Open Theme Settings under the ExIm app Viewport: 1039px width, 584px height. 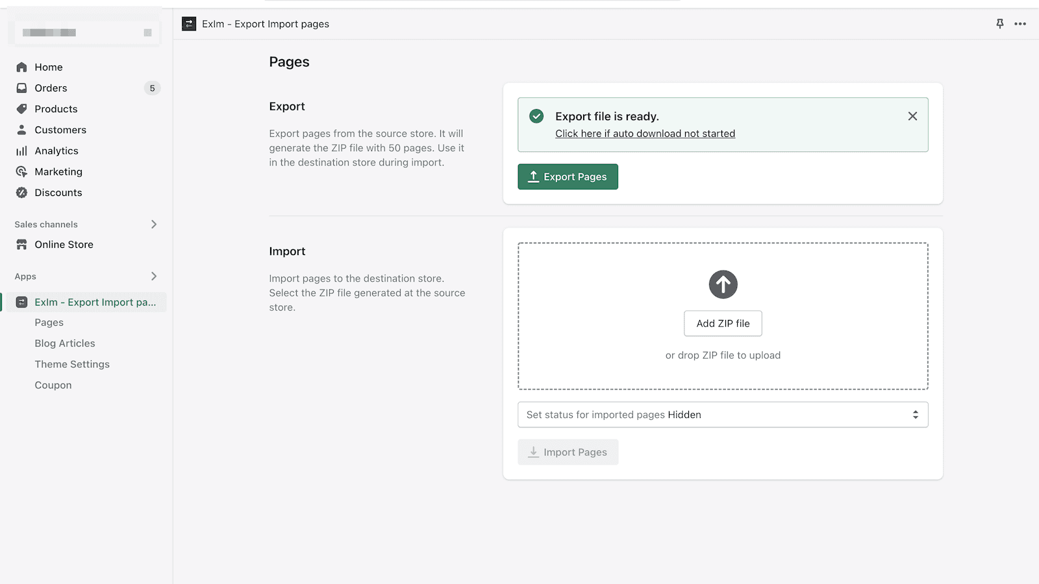pos(72,364)
